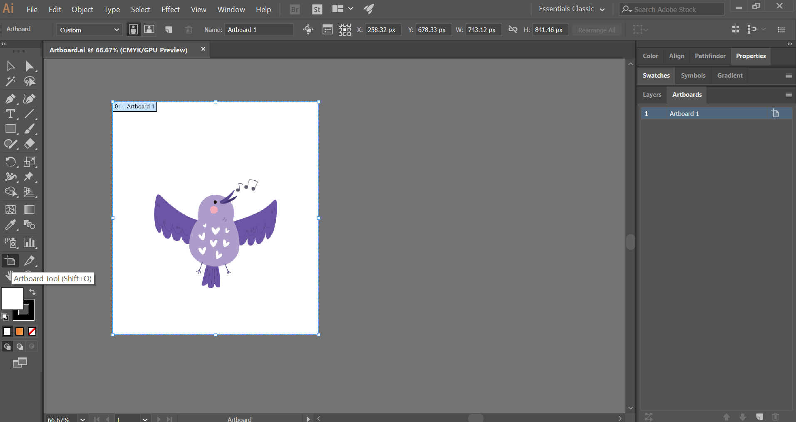Open the Effect menu
The width and height of the screenshot is (796, 422).
click(170, 9)
